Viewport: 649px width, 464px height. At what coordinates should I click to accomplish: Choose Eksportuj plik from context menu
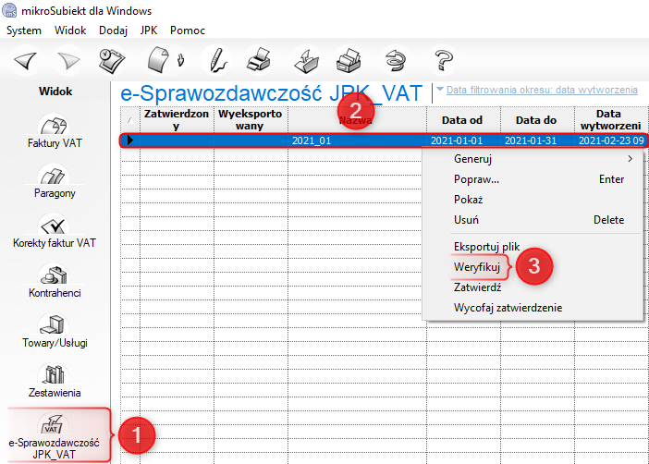(533, 247)
